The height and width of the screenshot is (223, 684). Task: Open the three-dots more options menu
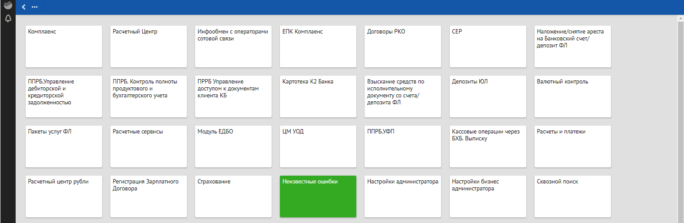point(35,7)
